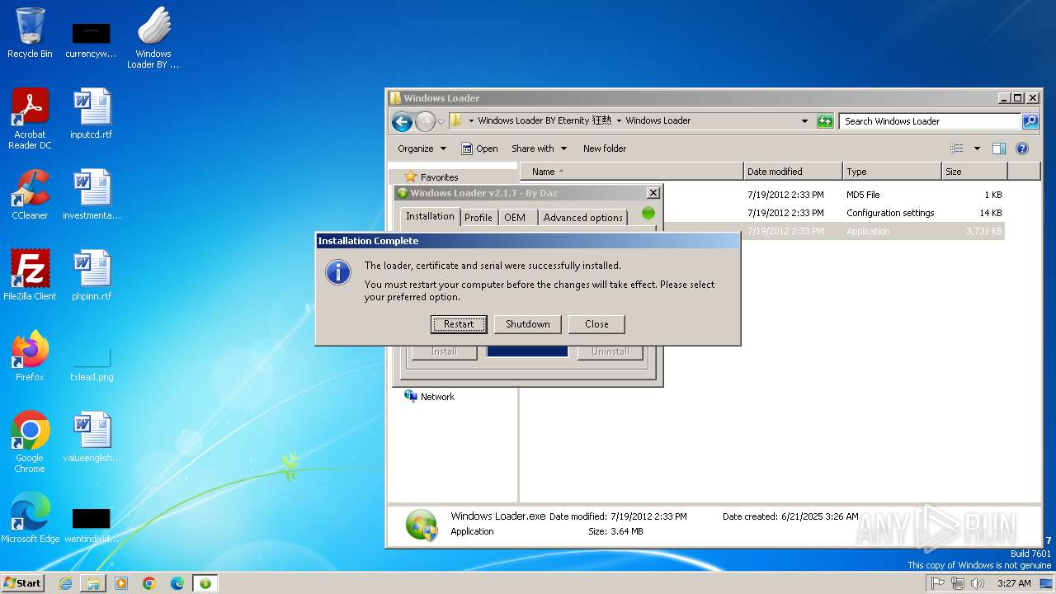Screen dimensions: 1056x594
Task: Refresh the Windows Loader folder view
Action: click(x=825, y=121)
